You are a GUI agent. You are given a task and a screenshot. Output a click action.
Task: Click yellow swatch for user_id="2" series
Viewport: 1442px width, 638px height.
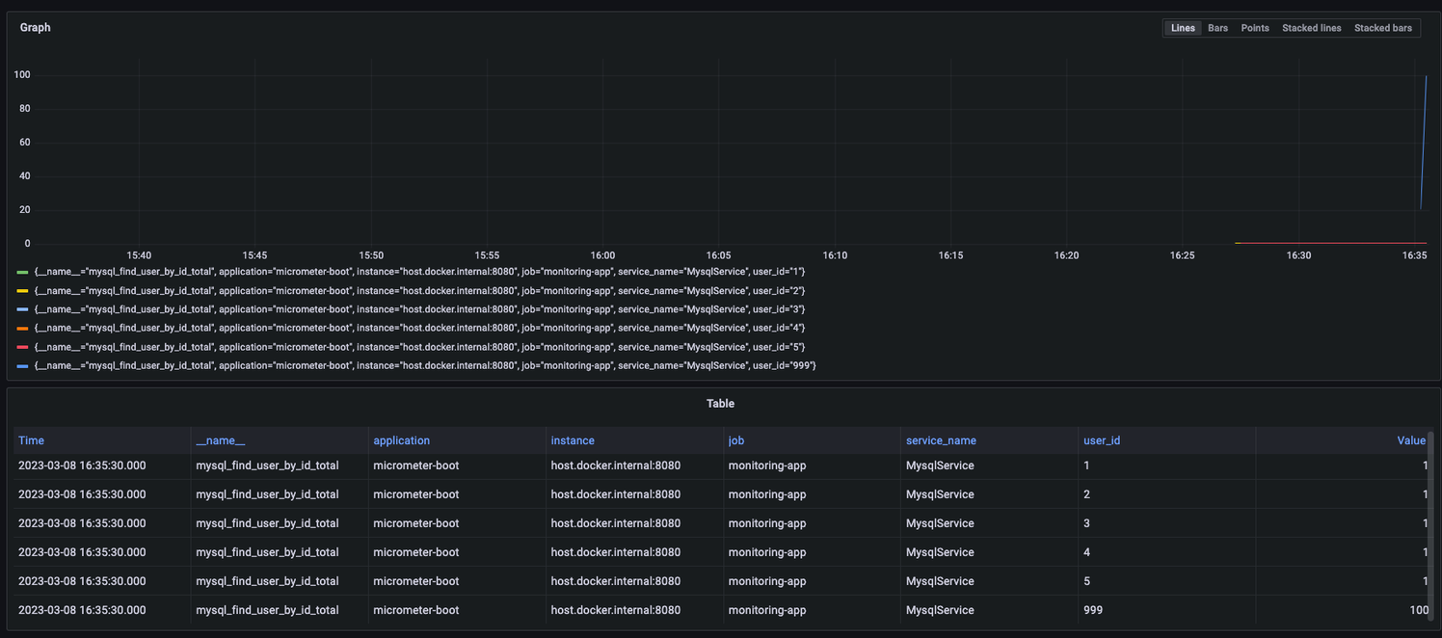[x=22, y=291]
